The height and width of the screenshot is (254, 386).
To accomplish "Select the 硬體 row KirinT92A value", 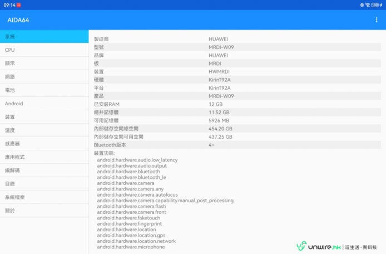I will coord(219,80).
